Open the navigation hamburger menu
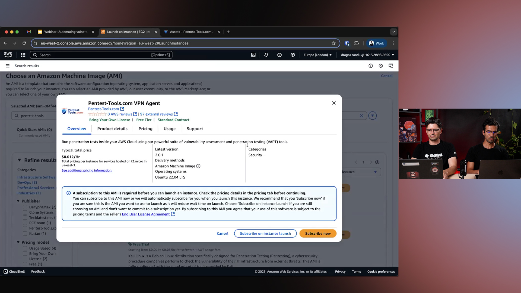Viewport: 521px width, 293px height. coord(7,66)
